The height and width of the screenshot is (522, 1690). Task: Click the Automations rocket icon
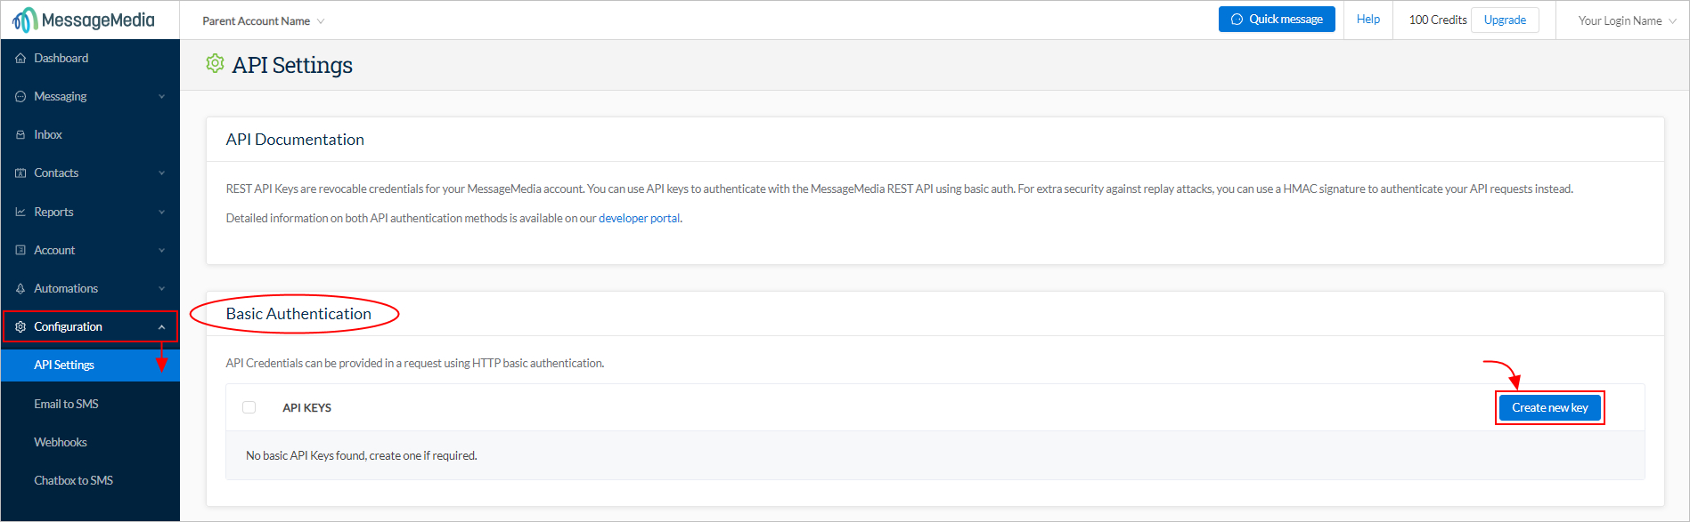pos(20,288)
